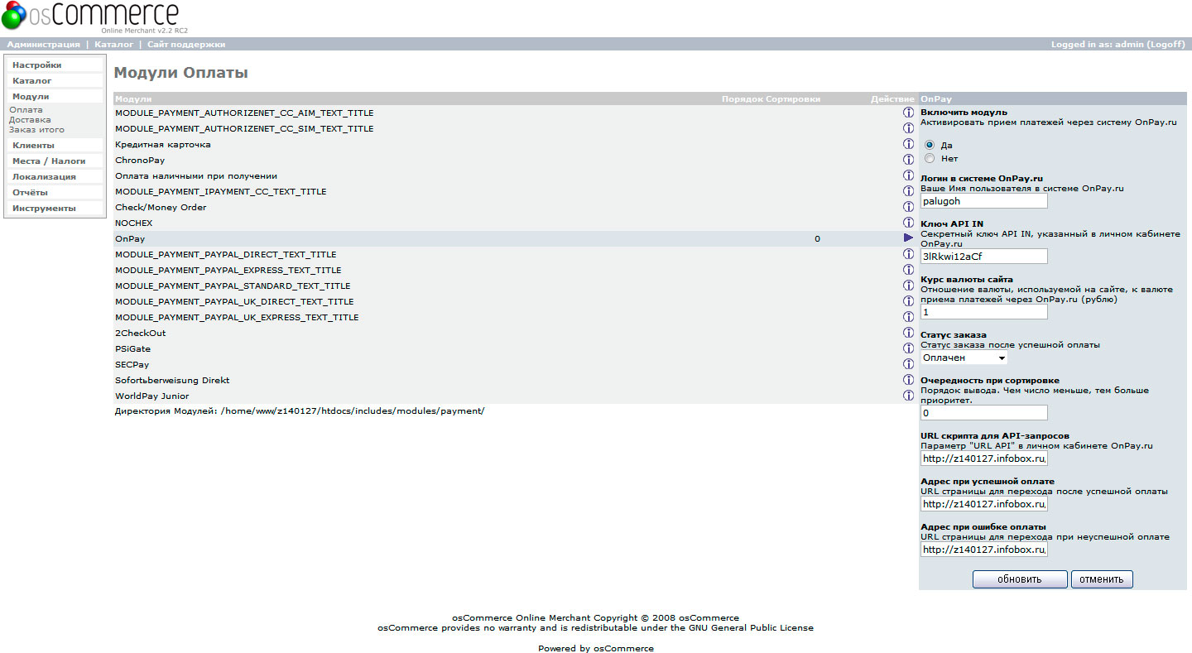The width and height of the screenshot is (1192, 653).
Task: Select the "Нет" radio button
Action: [930, 158]
